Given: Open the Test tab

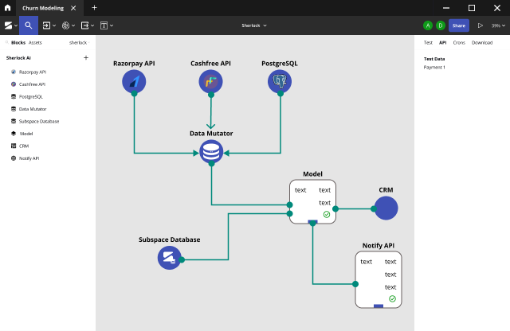Looking at the screenshot, I should [x=428, y=42].
